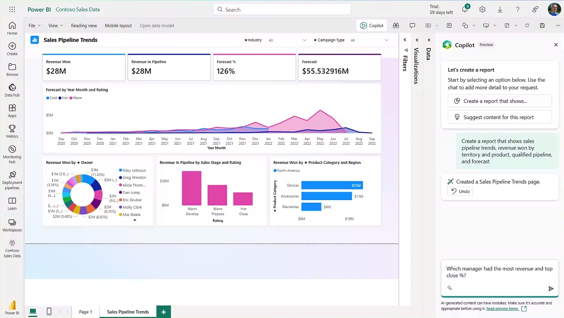Undo the created Sales Pipeline Trends page

coord(460,191)
